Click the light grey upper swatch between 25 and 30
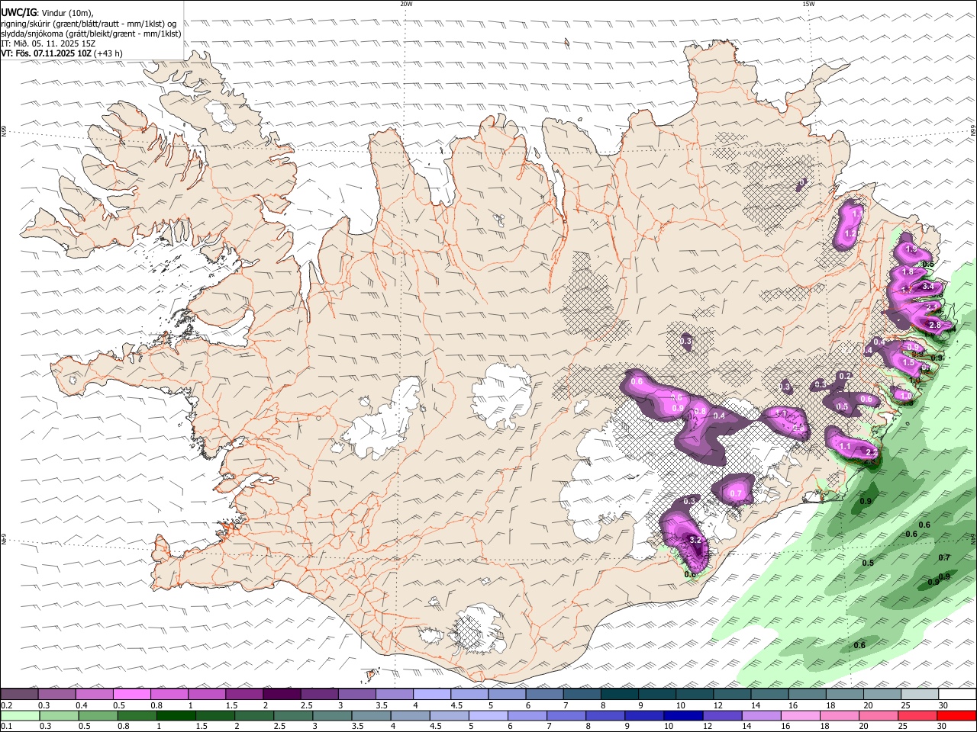The image size is (977, 732). 919,695
